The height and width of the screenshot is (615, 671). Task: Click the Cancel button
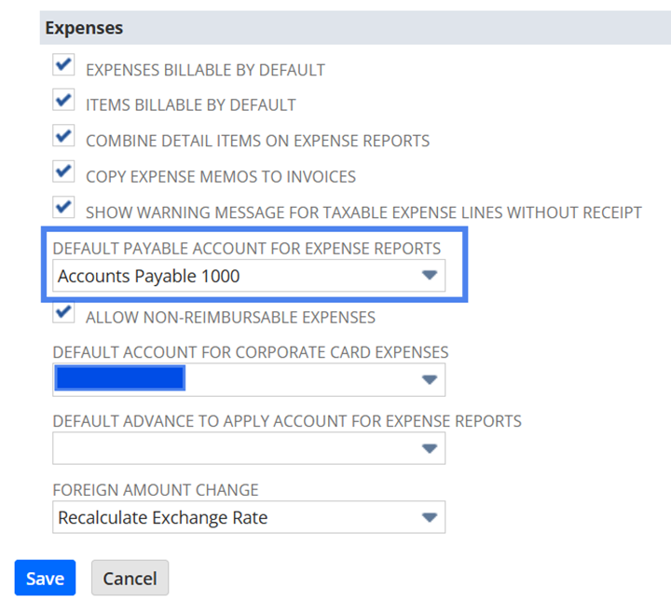(x=130, y=579)
